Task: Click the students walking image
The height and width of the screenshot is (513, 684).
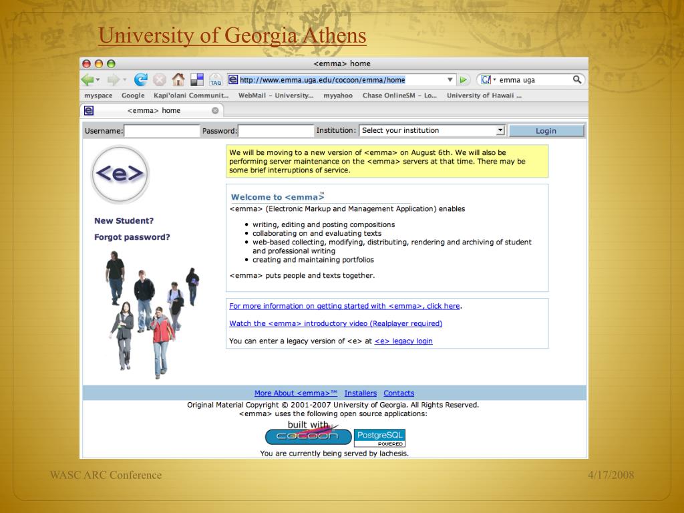Action: 152,314
